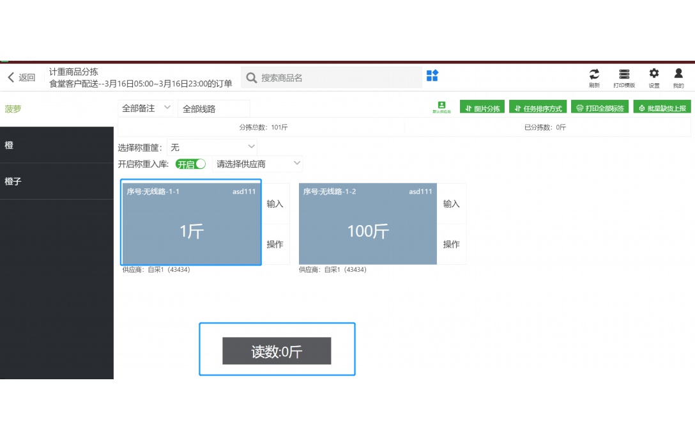This screenshot has width=695, height=440.
Task: Click the blue grid icon beside search bar
Action: click(432, 76)
